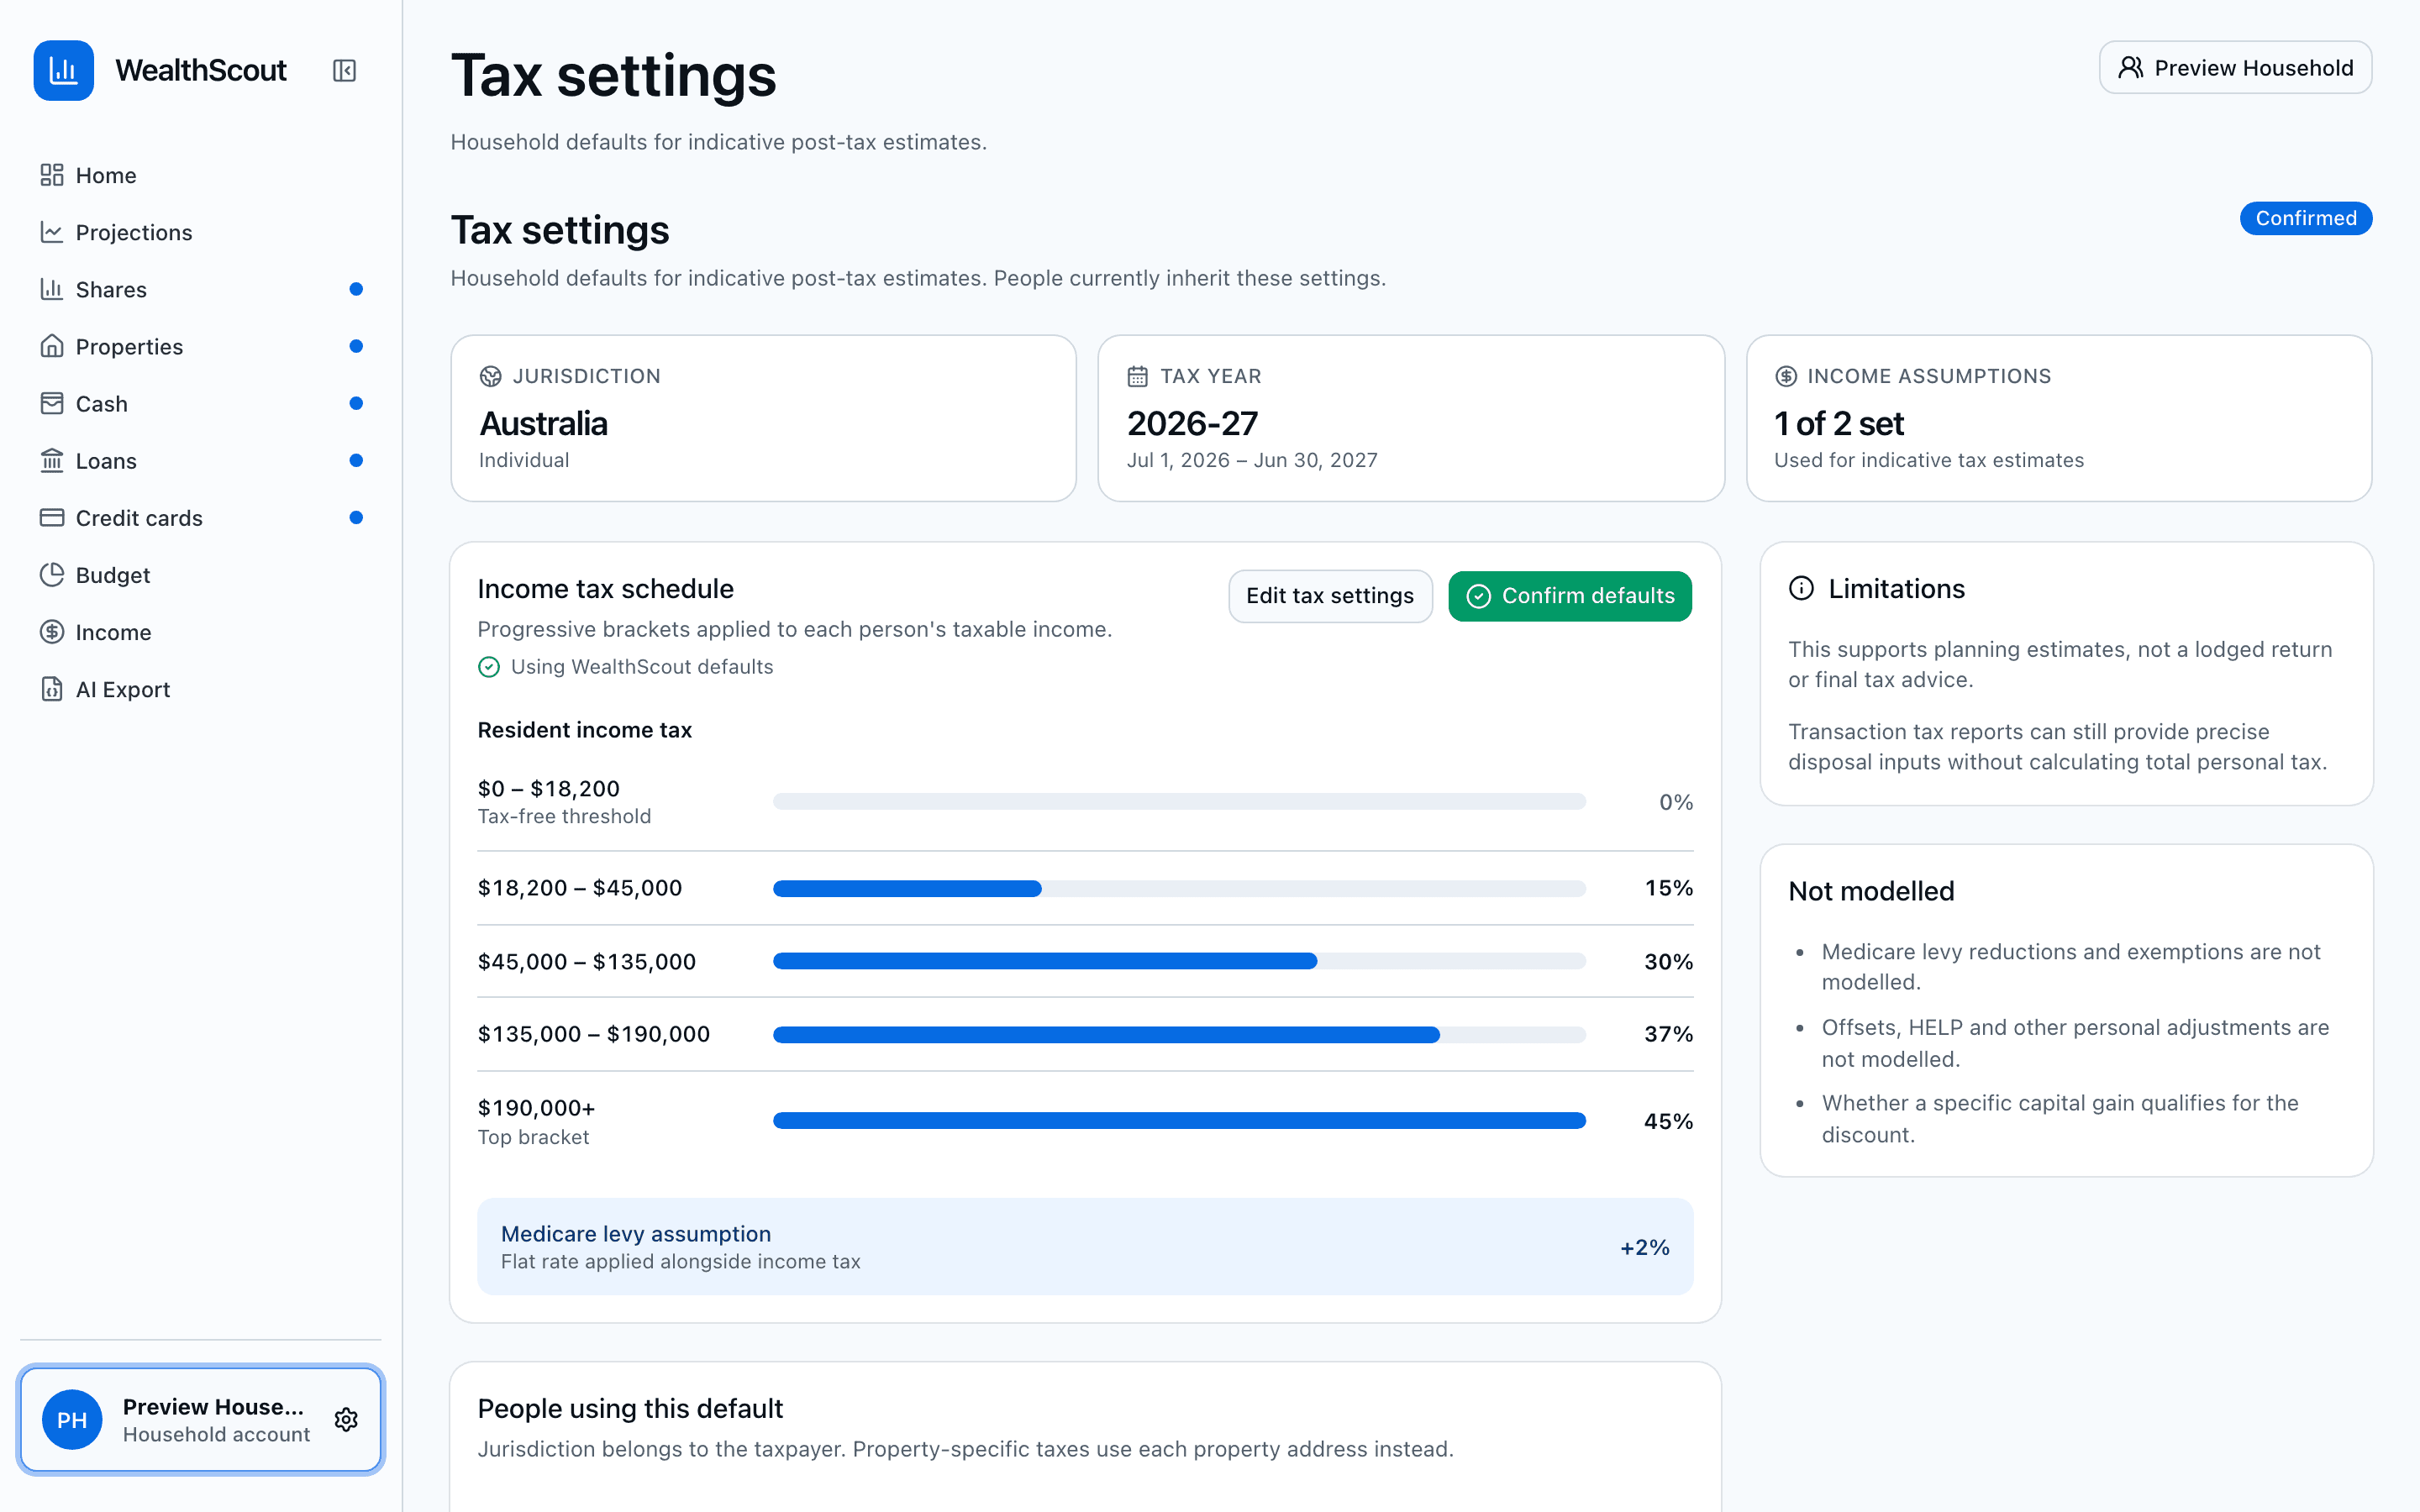
Task: Click the 15% bracket progress bar
Action: tap(1179, 888)
